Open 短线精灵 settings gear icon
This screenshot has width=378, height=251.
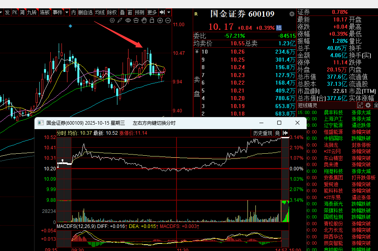[368, 105]
